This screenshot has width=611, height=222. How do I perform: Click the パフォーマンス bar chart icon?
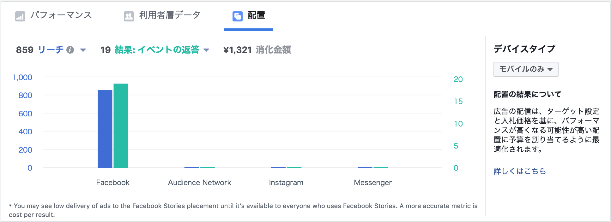[20, 16]
